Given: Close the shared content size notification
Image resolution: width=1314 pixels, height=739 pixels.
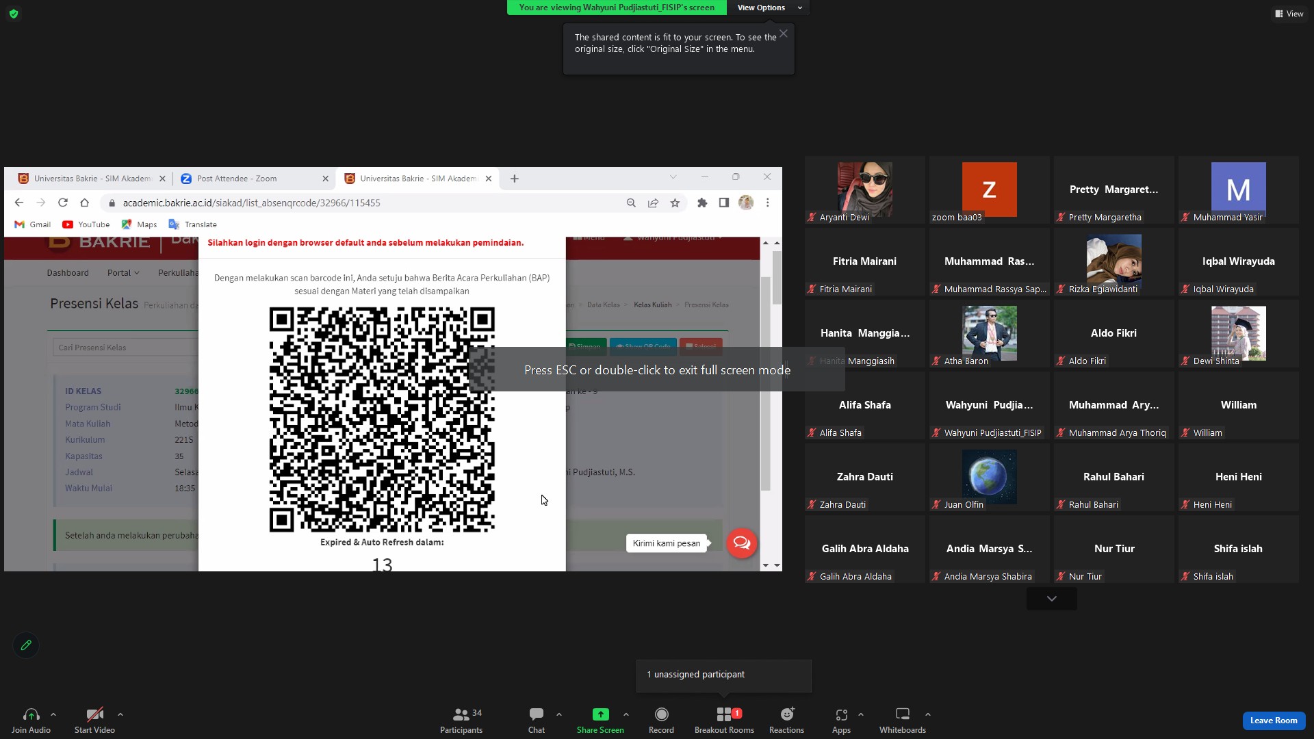Looking at the screenshot, I should (x=784, y=34).
